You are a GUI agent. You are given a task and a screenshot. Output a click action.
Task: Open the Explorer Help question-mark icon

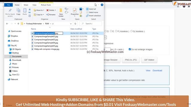(x=102, y=5)
